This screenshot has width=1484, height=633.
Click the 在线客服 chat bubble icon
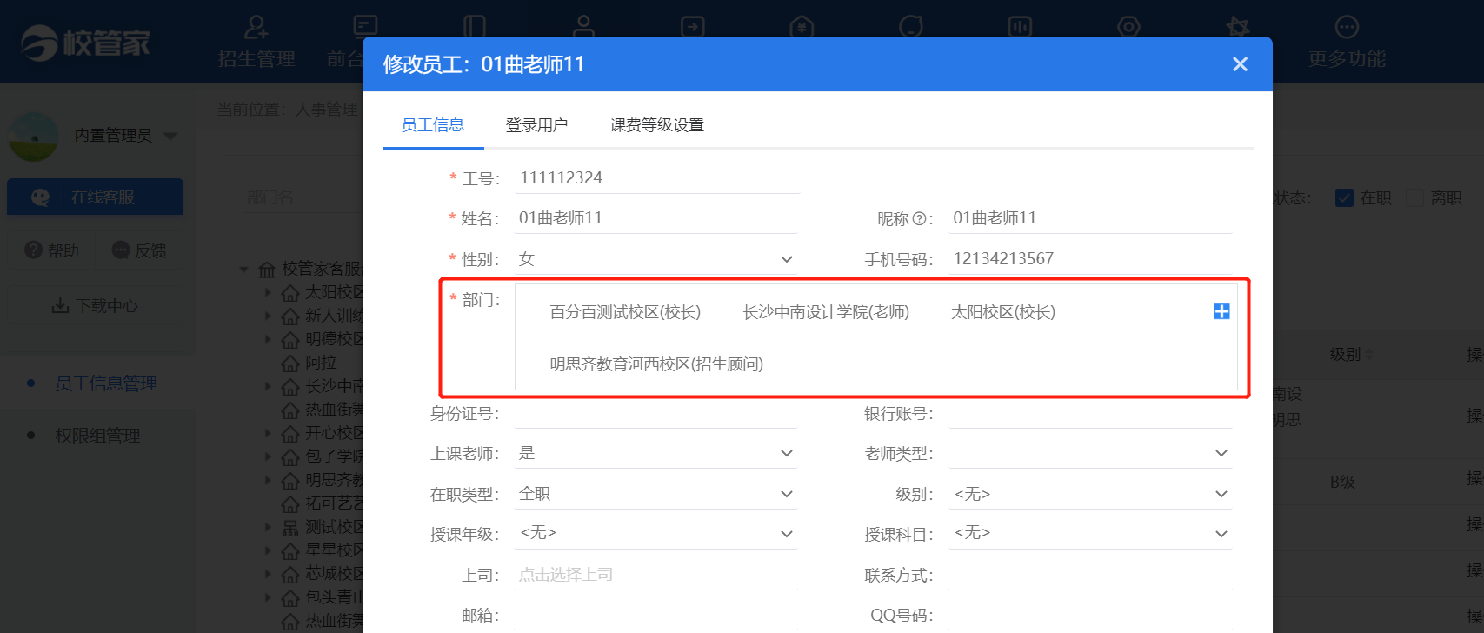click(x=40, y=197)
